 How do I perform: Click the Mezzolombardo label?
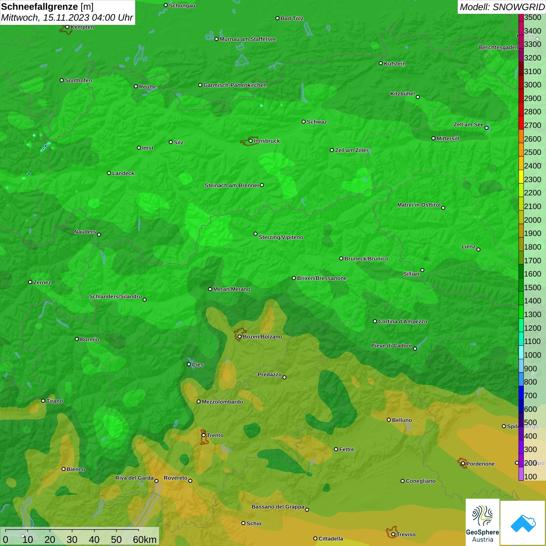[x=222, y=402]
